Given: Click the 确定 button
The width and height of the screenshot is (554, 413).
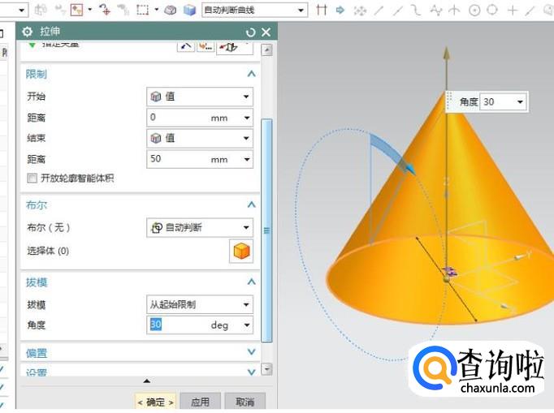Looking at the screenshot, I should [155, 402].
